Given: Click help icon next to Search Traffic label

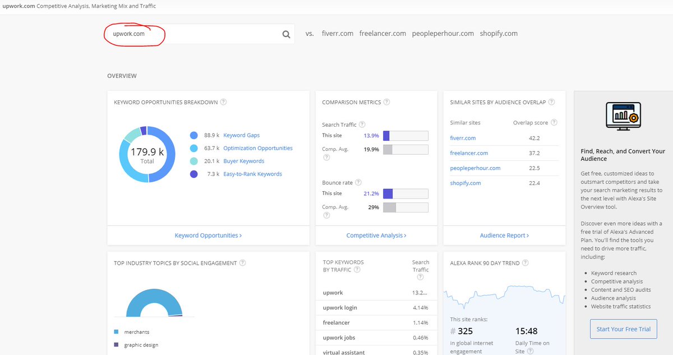Looking at the screenshot, I should tap(362, 125).
